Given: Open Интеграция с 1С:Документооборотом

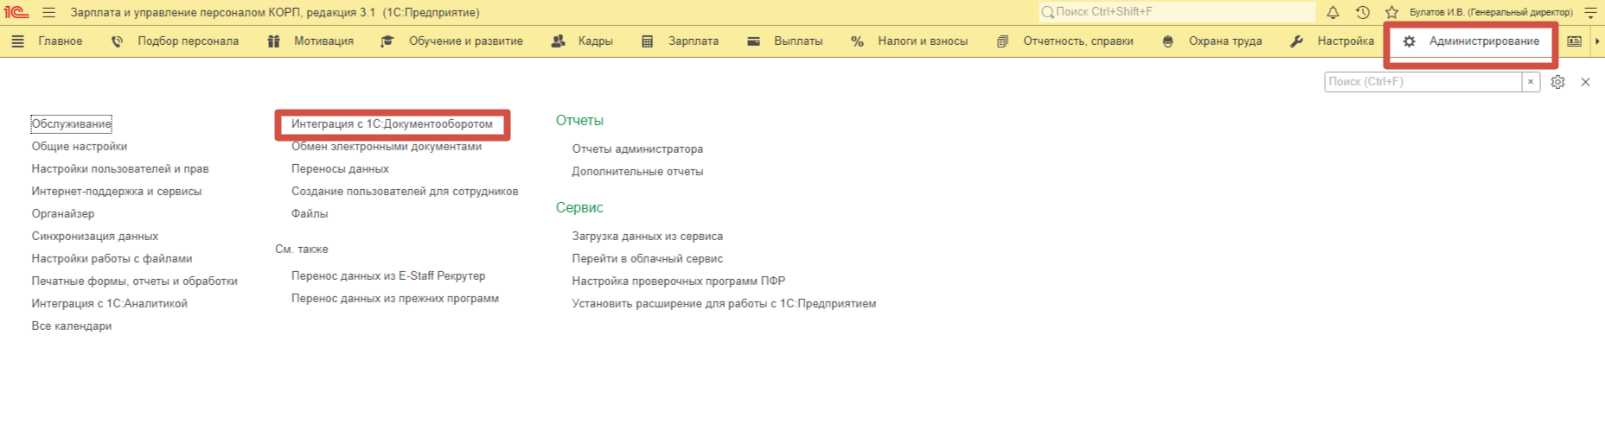Looking at the screenshot, I should tap(392, 124).
